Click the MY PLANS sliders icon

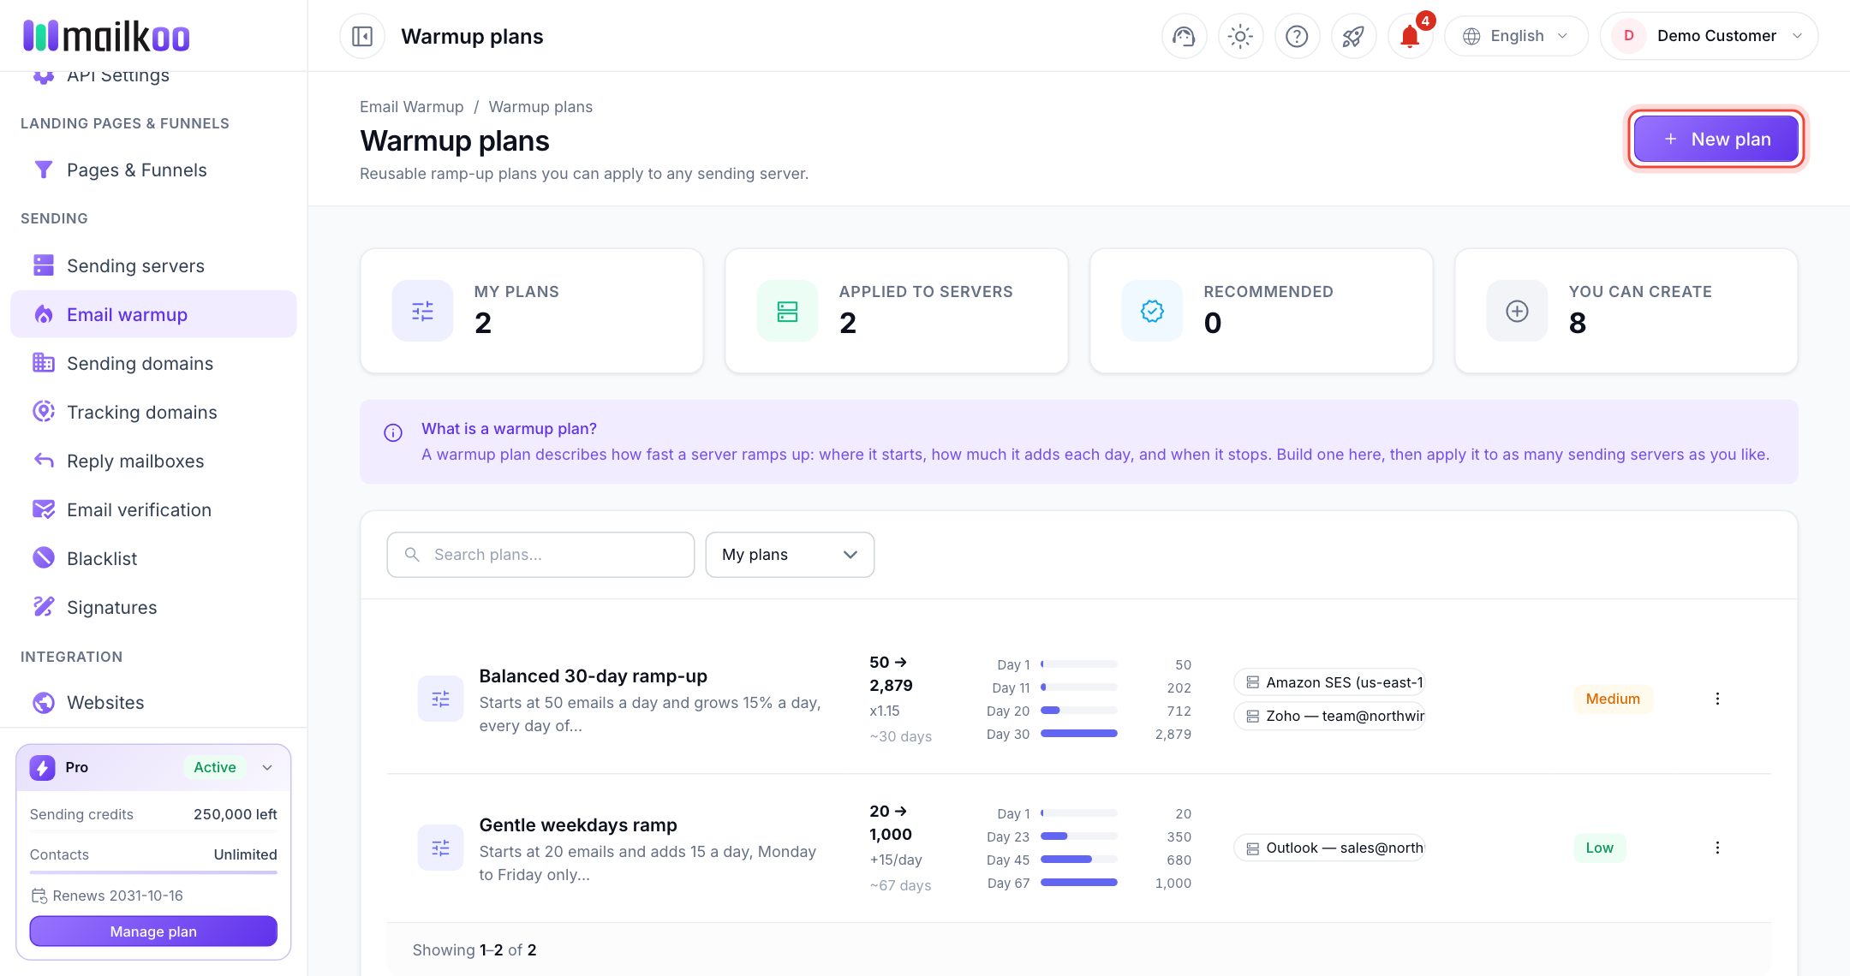(422, 311)
